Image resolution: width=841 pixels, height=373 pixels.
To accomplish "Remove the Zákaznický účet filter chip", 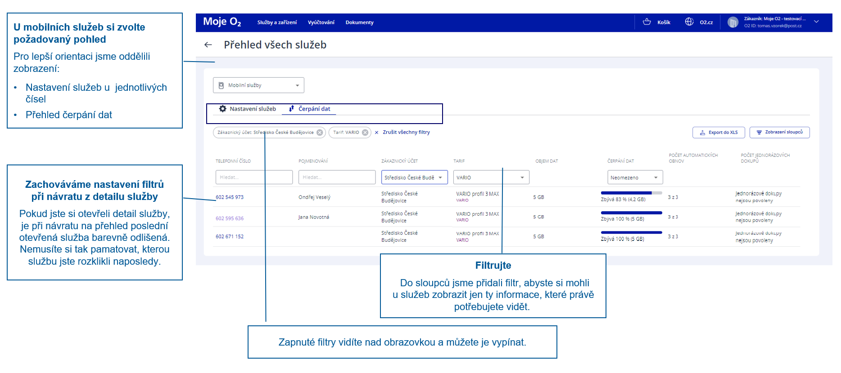I will coord(320,133).
